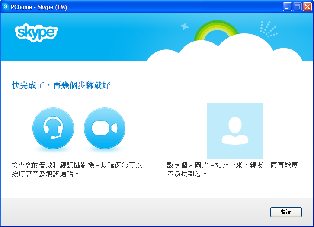Click the Skype icon in the title bar

pos(6,6)
